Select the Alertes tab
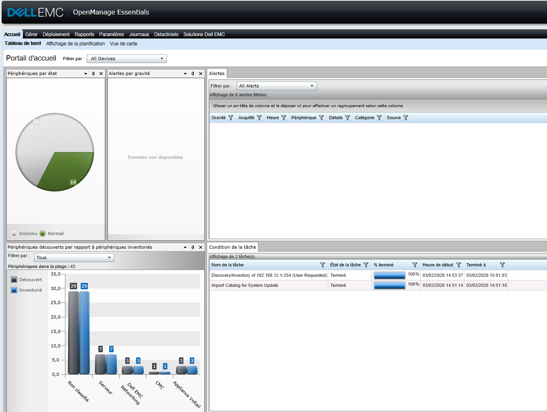The image size is (547, 412). (x=217, y=73)
